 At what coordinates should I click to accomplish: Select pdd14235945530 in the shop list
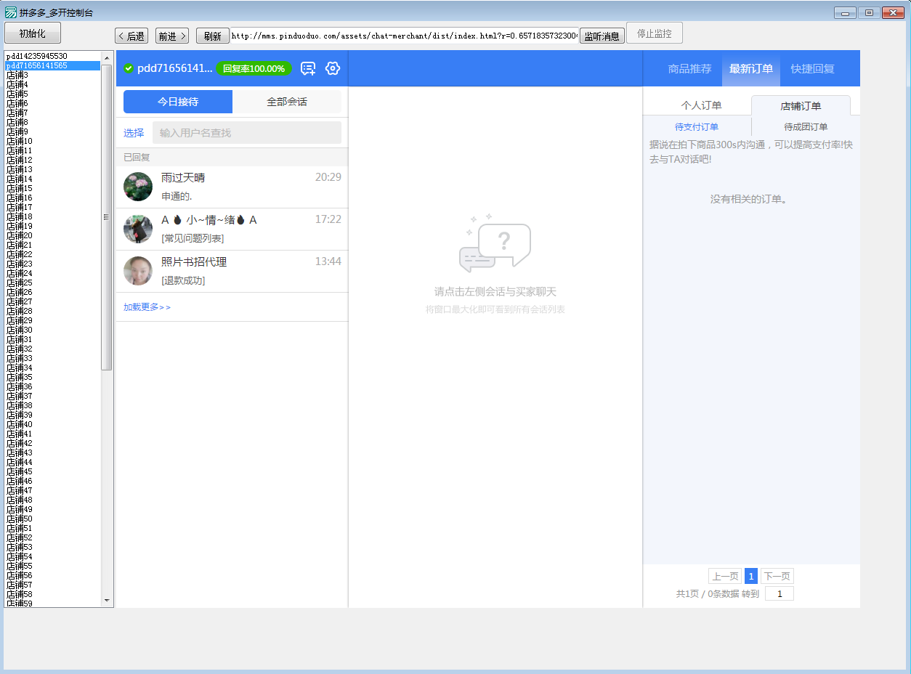coord(52,56)
